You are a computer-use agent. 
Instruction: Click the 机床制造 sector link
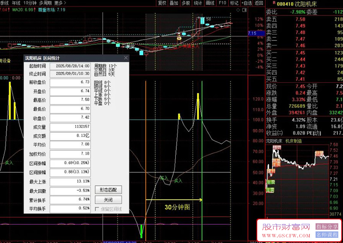pyautogui.click(x=294, y=141)
